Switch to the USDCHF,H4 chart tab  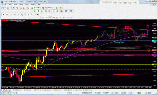pyautogui.click(x=78, y=90)
